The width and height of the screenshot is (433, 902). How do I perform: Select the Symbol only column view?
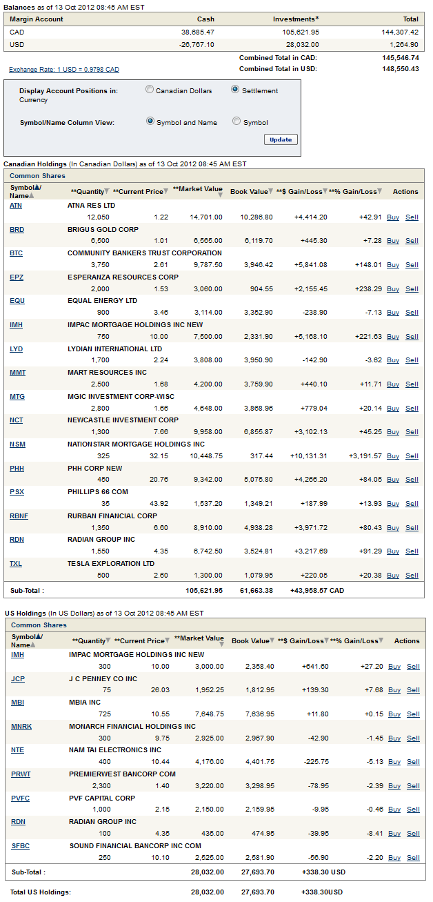[x=236, y=121]
